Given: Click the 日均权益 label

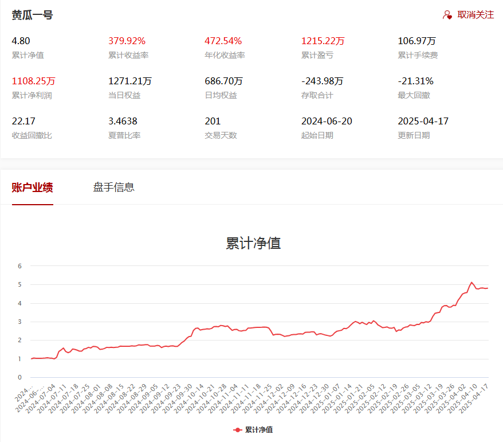Looking at the screenshot, I should pyautogui.click(x=221, y=95).
